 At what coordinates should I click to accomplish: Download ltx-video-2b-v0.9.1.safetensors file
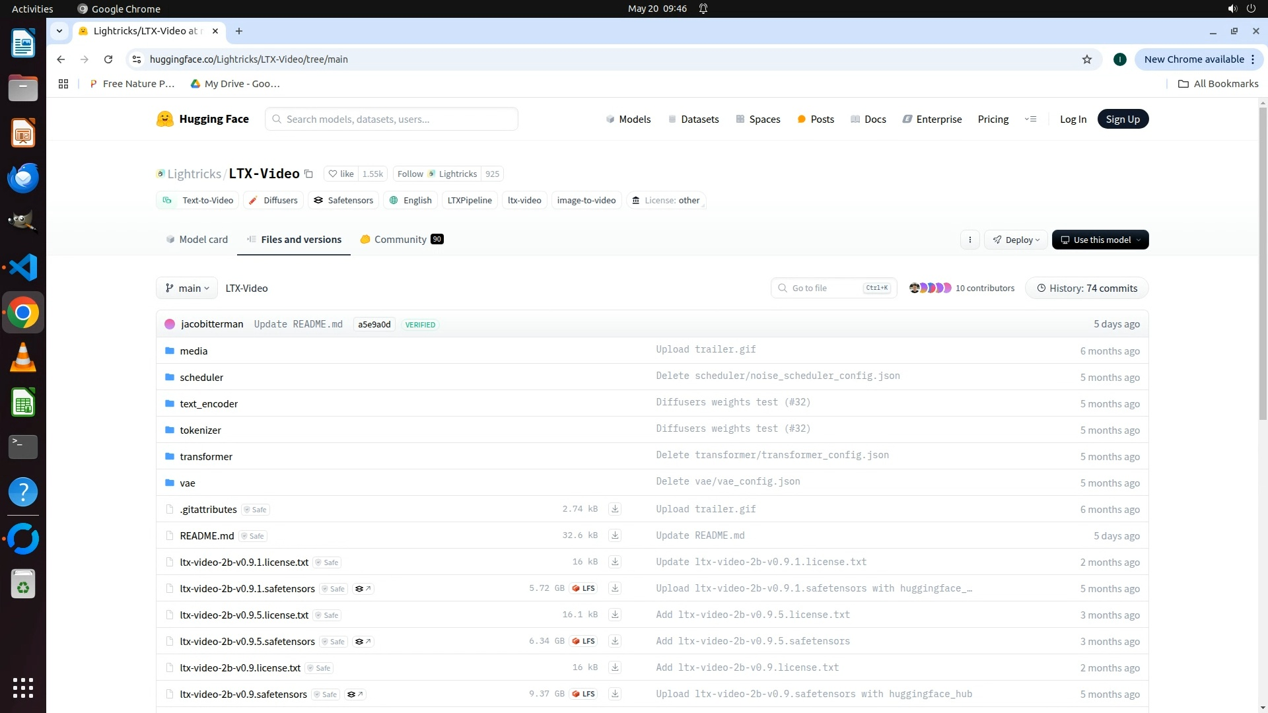point(615,588)
